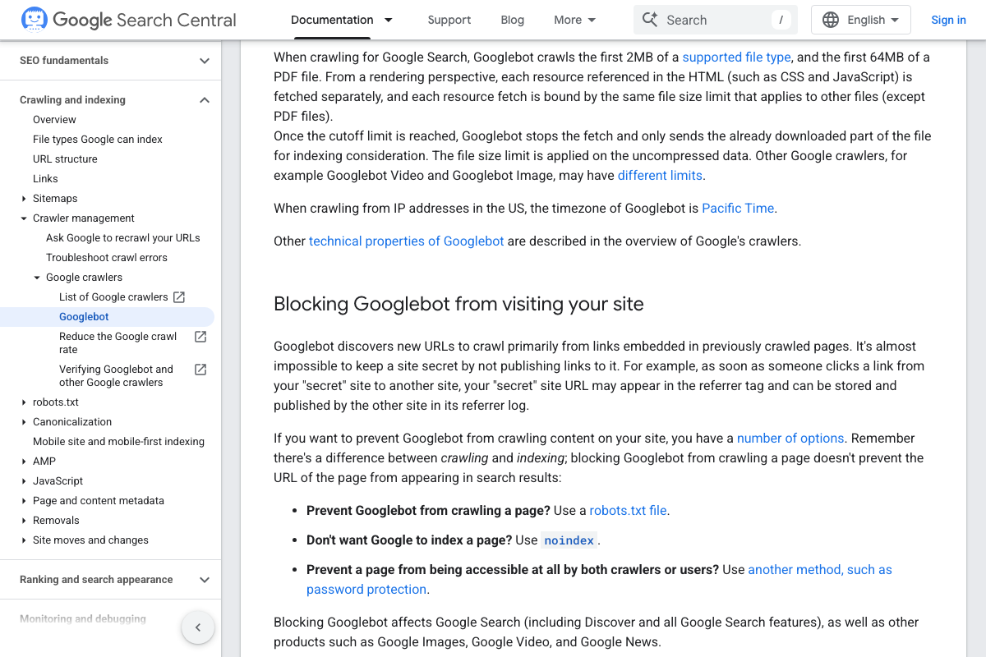The width and height of the screenshot is (986, 657).
Task: Click into the Search field
Action: pos(715,20)
